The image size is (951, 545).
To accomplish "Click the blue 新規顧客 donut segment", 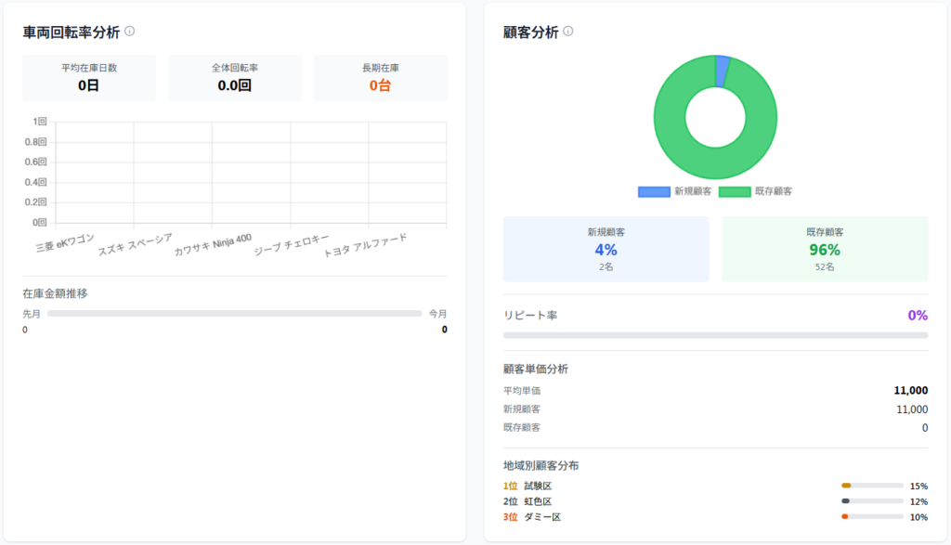I will (x=723, y=71).
